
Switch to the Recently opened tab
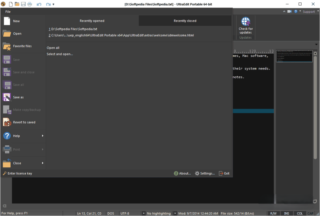(92, 21)
